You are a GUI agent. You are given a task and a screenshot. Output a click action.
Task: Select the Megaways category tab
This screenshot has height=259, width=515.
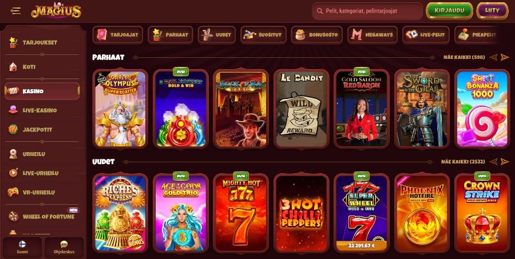[x=373, y=35]
